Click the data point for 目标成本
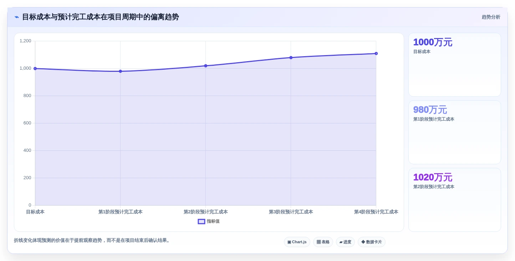 35,69
